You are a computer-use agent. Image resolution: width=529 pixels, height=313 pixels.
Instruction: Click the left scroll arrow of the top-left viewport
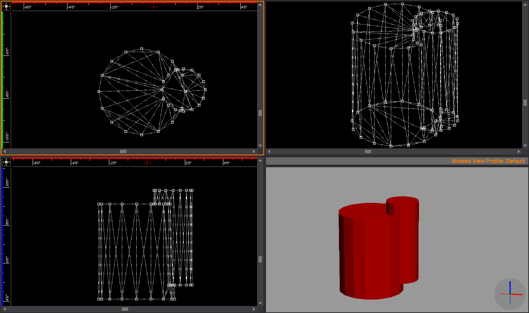[x=4, y=151]
